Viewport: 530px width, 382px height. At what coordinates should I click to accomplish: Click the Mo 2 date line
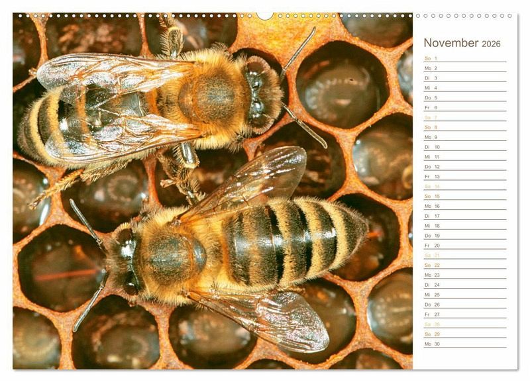click(x=464, y=68)
